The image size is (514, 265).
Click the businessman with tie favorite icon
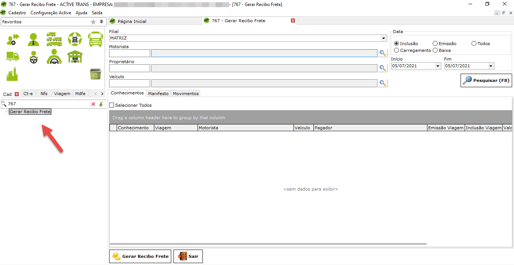click(33, 39)
